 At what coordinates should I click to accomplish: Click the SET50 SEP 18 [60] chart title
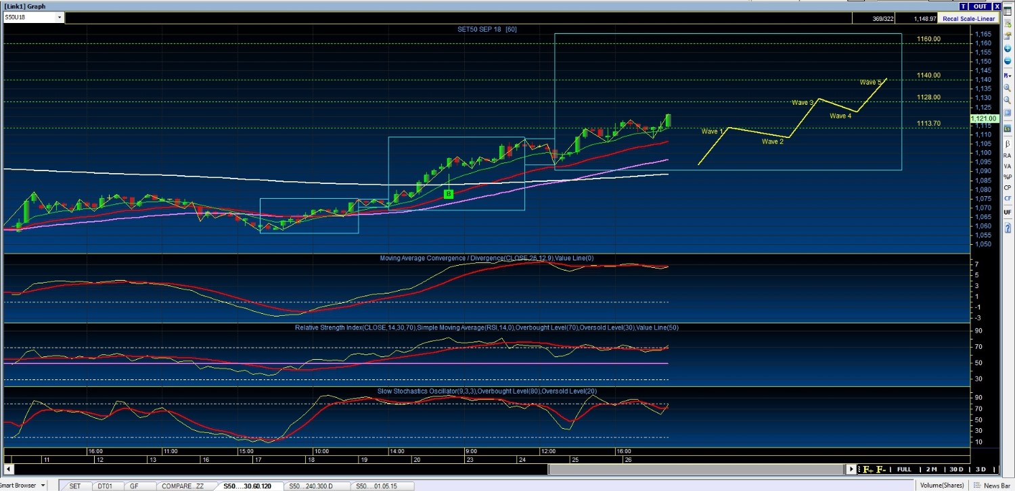coord(488,30)
